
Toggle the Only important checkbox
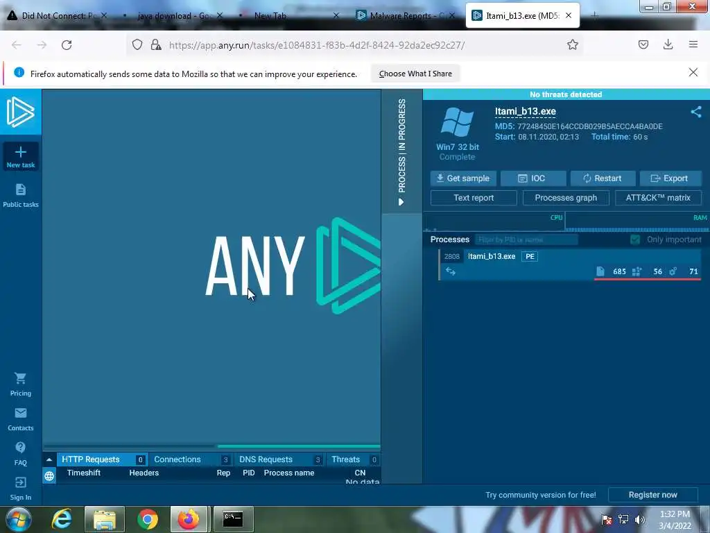coord(635,239)
